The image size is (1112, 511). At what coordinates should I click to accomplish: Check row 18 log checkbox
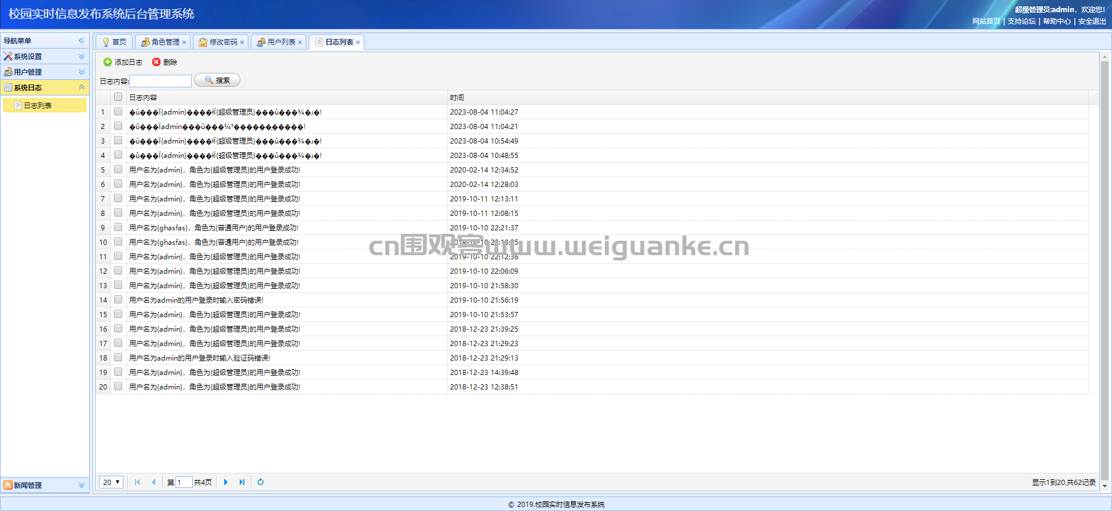[118, 358]
